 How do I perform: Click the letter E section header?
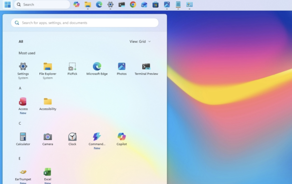[x=19, y=158]
